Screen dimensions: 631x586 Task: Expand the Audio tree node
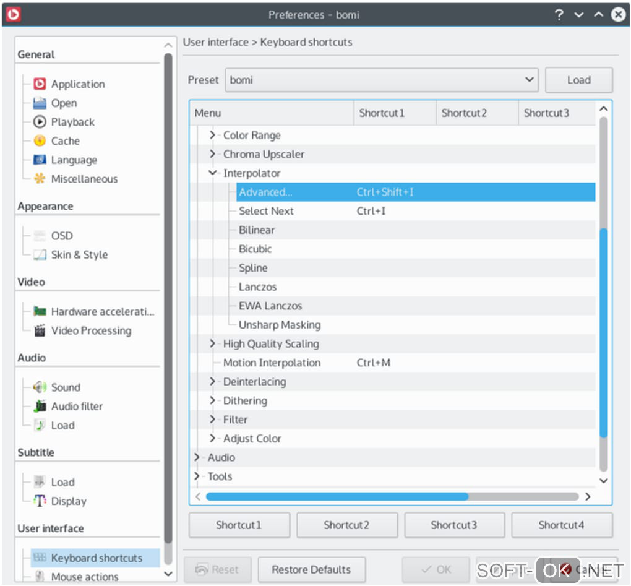coord(197,457)
